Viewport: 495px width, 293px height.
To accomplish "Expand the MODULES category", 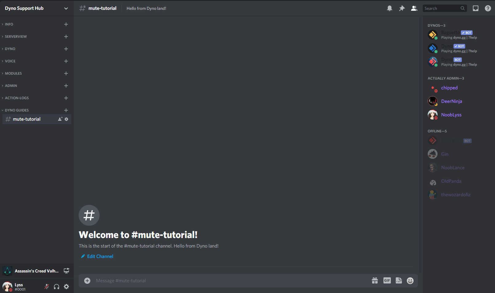I will tap(13, 73).
